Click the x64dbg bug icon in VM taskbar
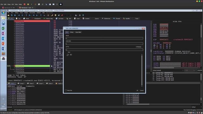203x114 pixels. [x=3, y=59]
